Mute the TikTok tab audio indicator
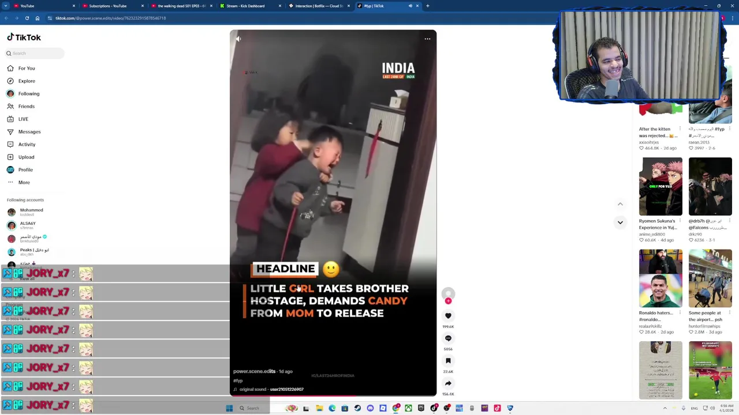The height and width of the screenshot is (415, 739). tap(410, 6)
